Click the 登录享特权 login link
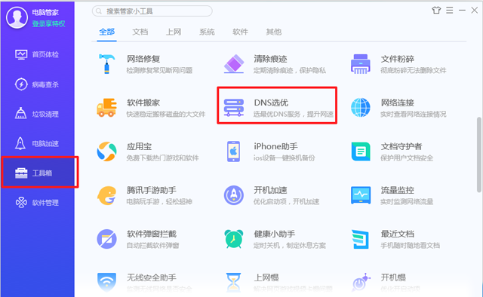 click(48, 23)
